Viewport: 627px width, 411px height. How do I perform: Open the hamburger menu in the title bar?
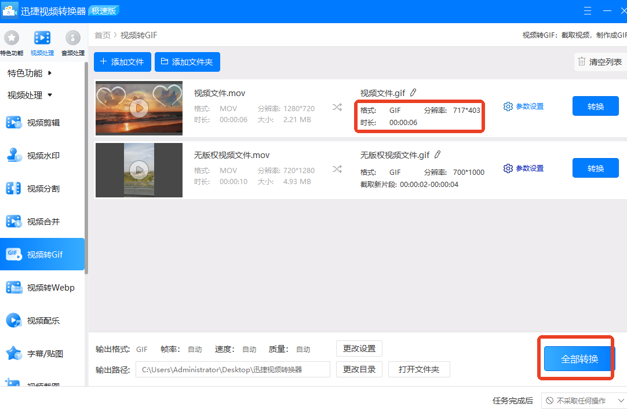pos(588,11)
